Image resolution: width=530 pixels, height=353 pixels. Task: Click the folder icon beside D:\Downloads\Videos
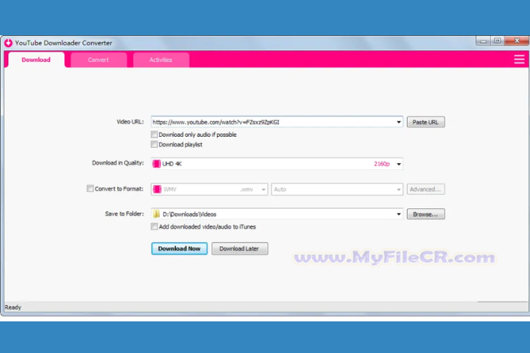[x=156, y=214]
